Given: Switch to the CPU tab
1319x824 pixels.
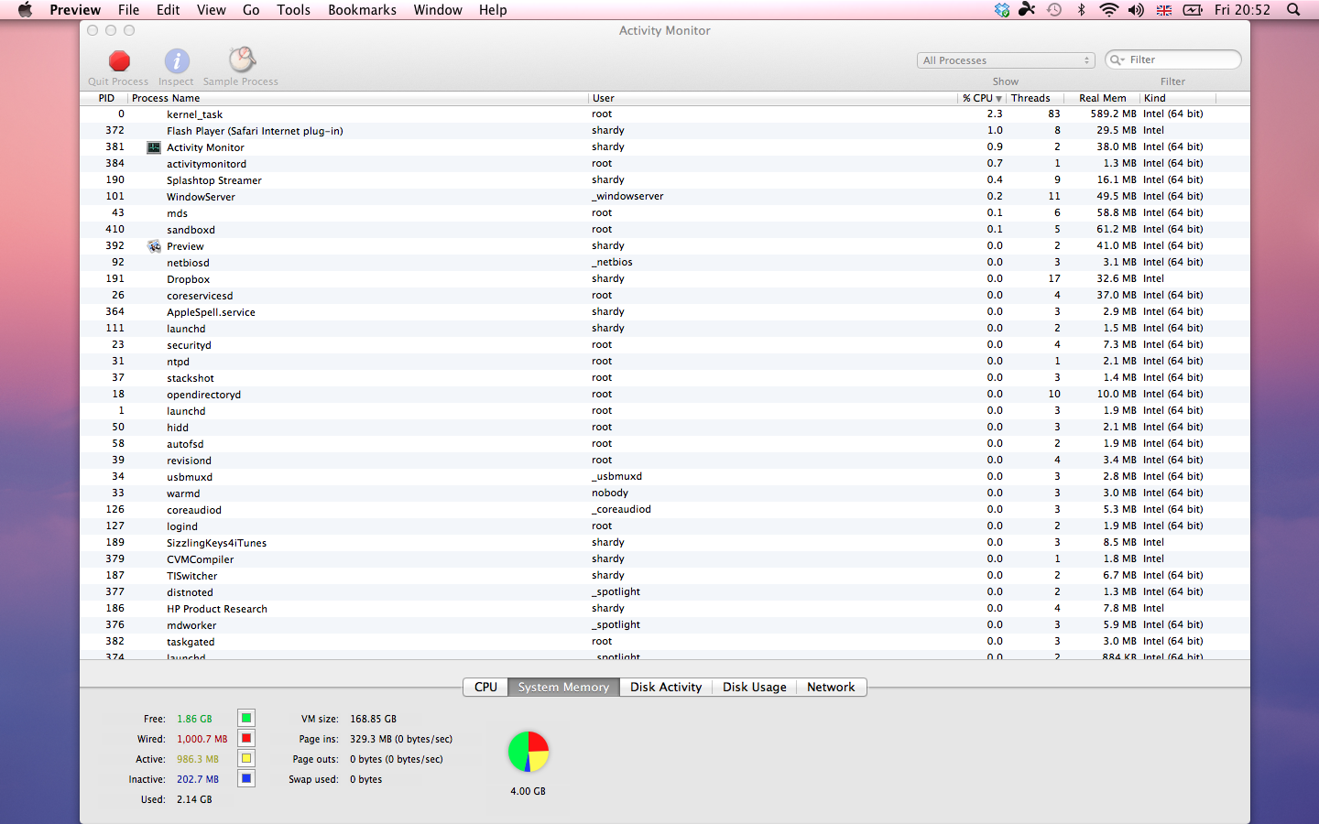Looking at the screenshot, I should pyautogui.click(x=485, y=687).
